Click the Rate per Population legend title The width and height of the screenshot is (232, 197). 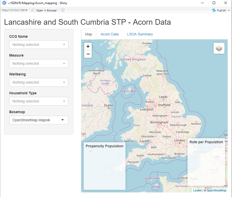point(206,142)
